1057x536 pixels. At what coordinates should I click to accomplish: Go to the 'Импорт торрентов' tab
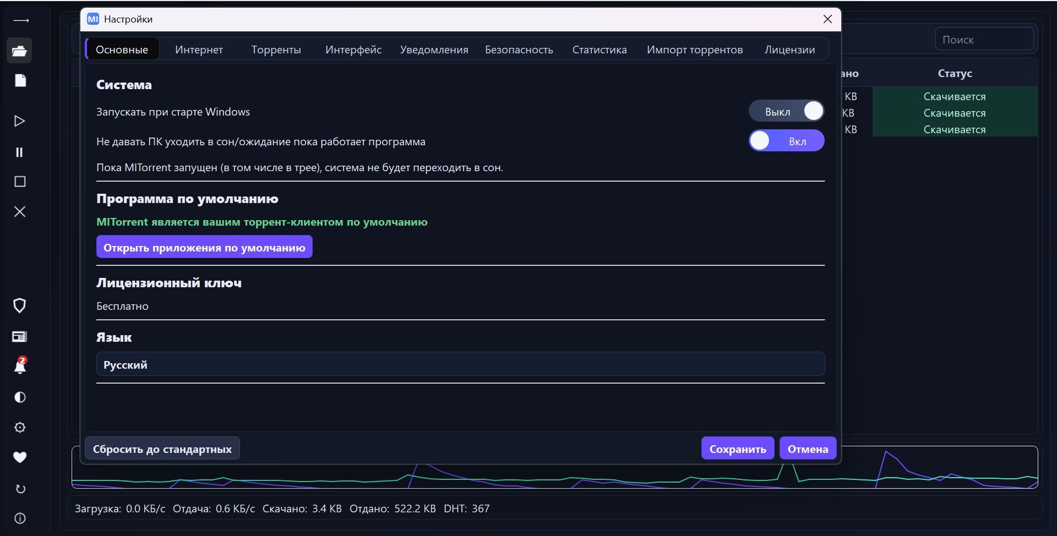694,50
